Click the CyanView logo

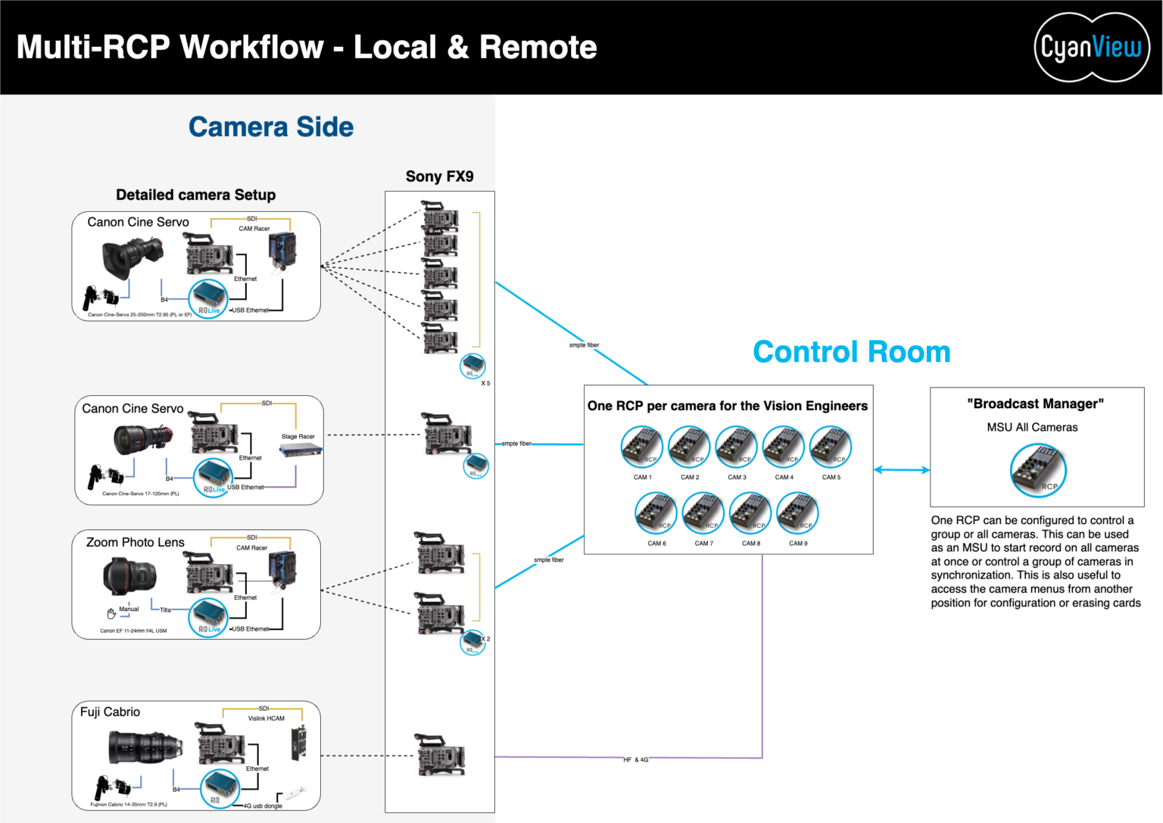1092,45
